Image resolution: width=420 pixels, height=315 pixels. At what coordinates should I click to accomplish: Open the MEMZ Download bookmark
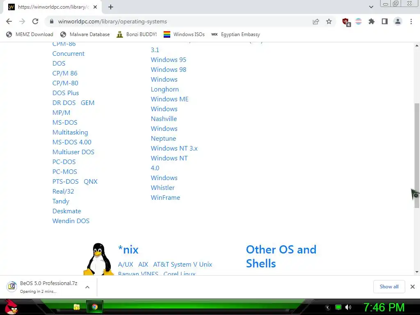30,34
